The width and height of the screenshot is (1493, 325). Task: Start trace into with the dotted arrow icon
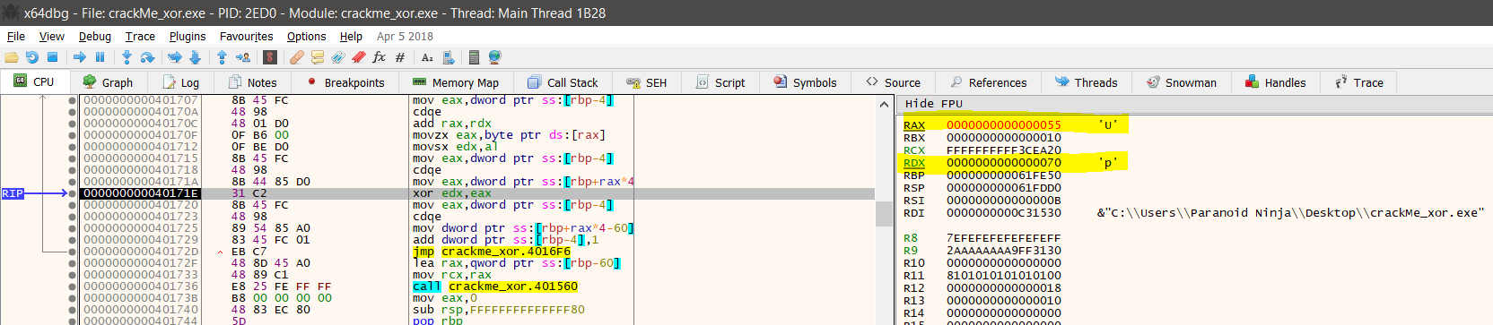click(x=175, y=57)
